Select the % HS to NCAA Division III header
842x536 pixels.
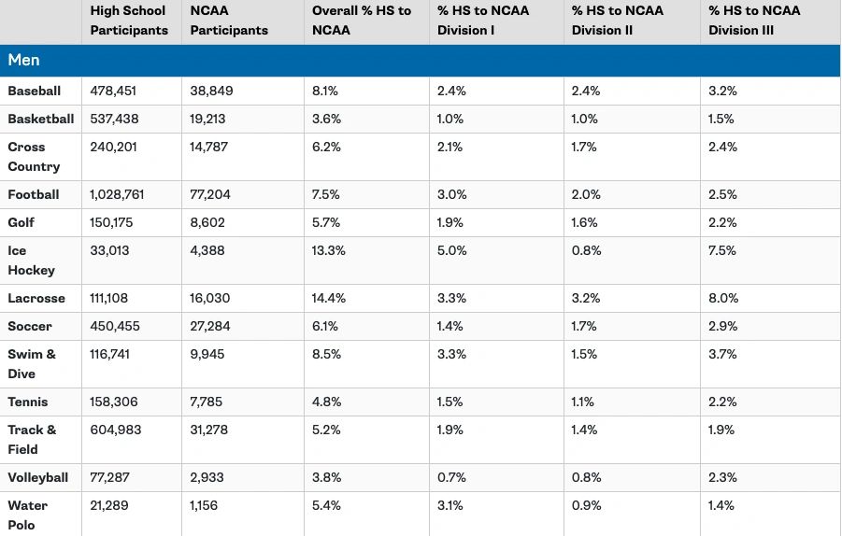click(x=755, y=21)
